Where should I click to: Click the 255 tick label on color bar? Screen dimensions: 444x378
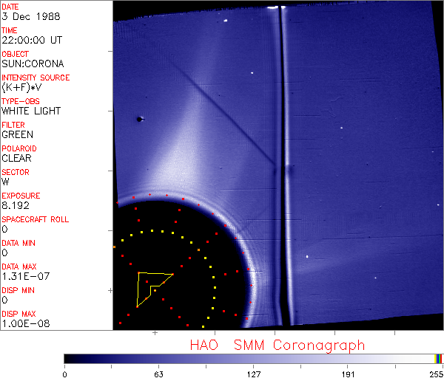coord(436,374)
